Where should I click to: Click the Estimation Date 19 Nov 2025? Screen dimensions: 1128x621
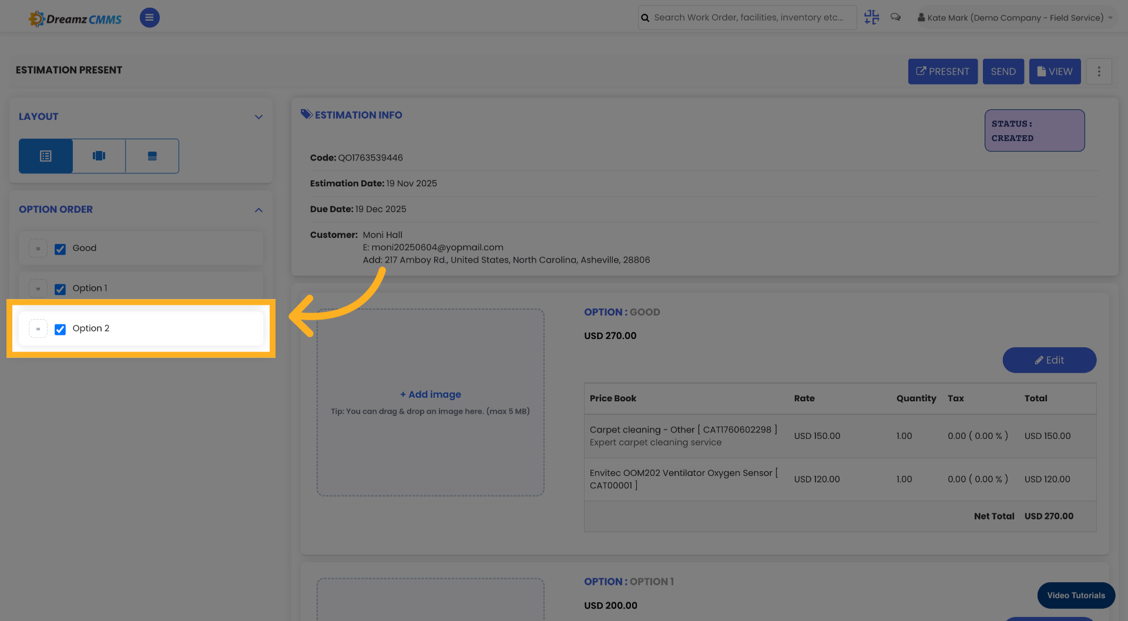(x=373, y=183)
